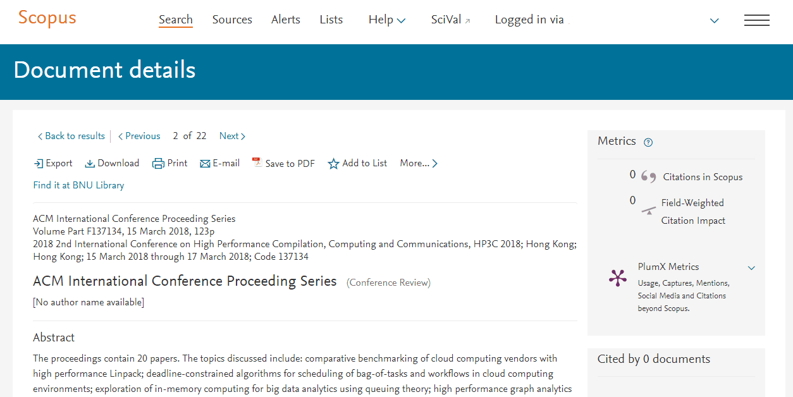Click the Export arrow icon

tap(38, 164)
